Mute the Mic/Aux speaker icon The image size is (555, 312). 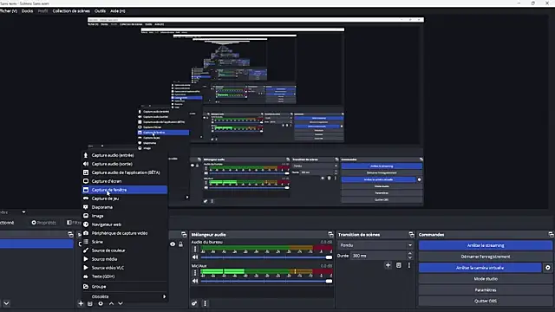[195, 281]
